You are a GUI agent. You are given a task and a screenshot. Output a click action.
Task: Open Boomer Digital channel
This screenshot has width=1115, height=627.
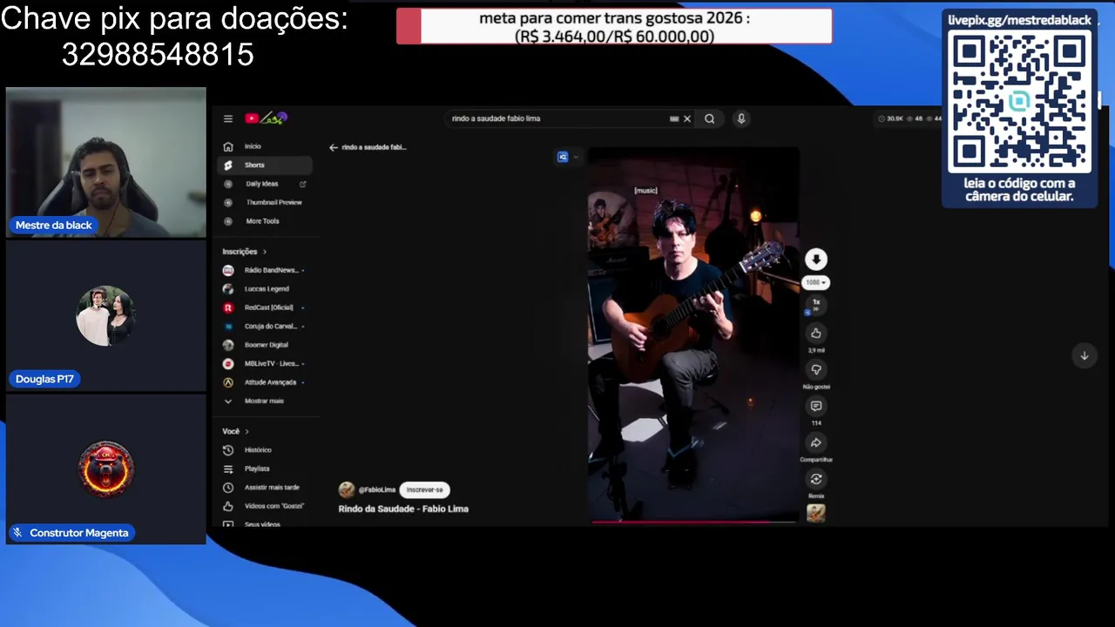pos(265,345)
